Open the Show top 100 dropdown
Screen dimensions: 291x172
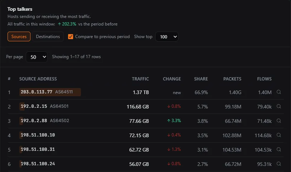click(x=167, y=37)
